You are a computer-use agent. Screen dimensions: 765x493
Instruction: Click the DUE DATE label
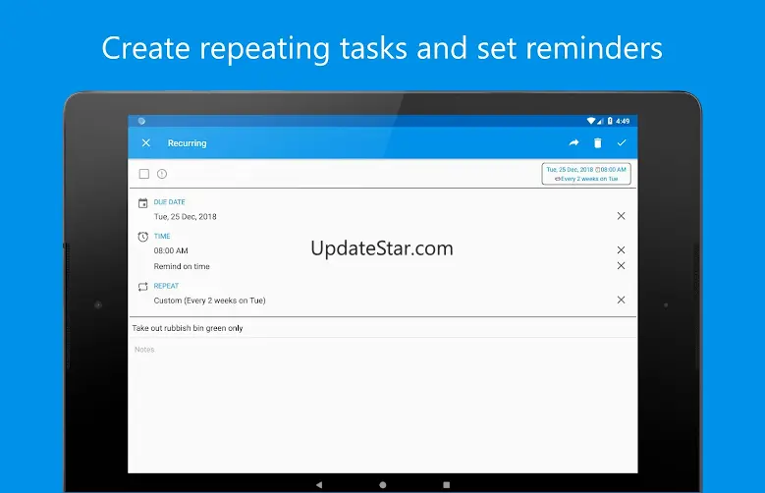pyautogui.click(x=169, y=202)
